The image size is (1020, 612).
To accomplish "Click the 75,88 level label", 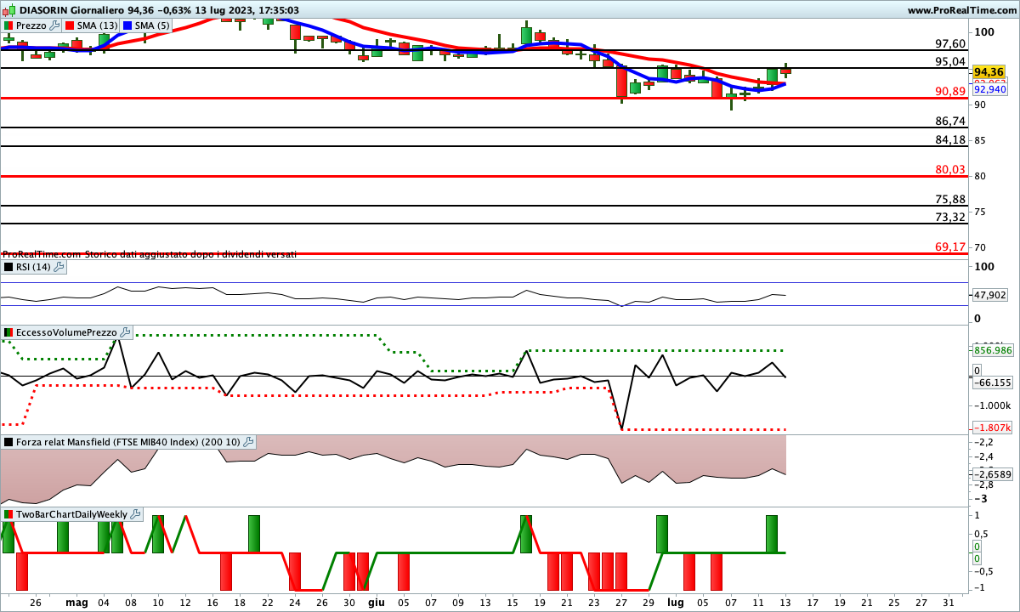I will coord(950,200).
